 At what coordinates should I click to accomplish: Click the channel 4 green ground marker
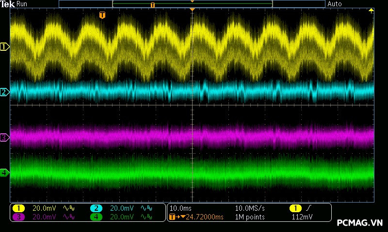pyautogui.click(x=4, y=173)
